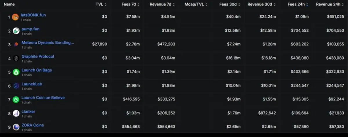Viewport: 348px width, 137px height.
Task: Sort table by Fees 30d column
Action: 230,4
